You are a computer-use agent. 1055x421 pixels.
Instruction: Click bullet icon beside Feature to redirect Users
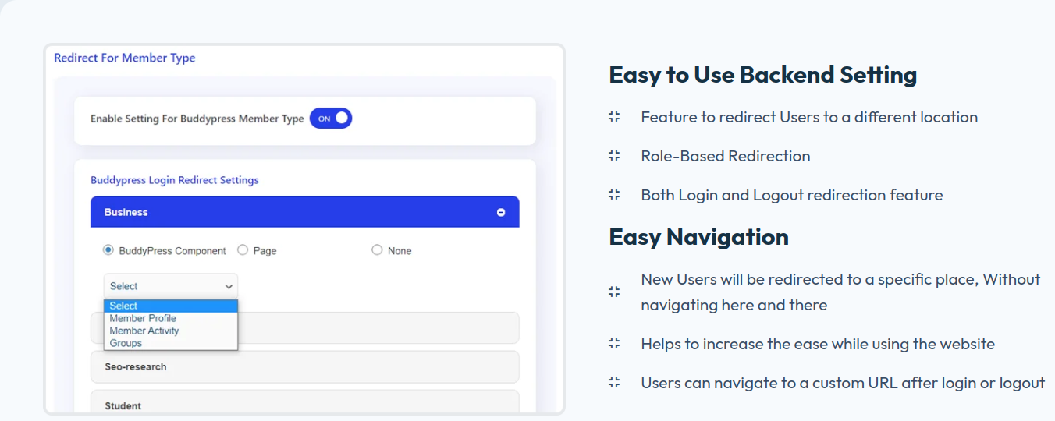[614, 117]
